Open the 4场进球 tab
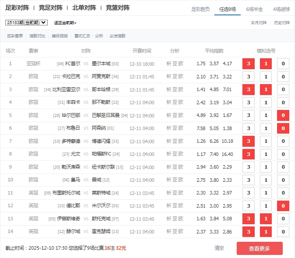This screenshot has height=258, width=295. [281, 9]
